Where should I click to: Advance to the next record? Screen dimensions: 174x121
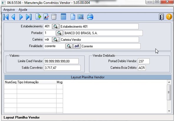(21, 17)
